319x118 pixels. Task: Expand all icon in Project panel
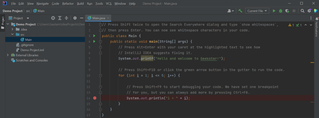tap(60, 18)
